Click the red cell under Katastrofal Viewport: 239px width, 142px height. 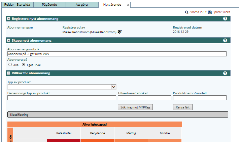point(64,140)
